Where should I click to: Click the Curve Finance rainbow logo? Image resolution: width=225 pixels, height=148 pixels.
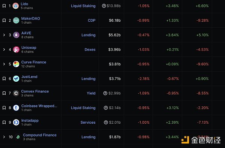[16, 64]
